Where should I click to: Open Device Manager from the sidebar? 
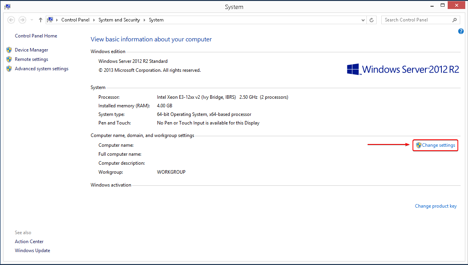tap(31, 50)
